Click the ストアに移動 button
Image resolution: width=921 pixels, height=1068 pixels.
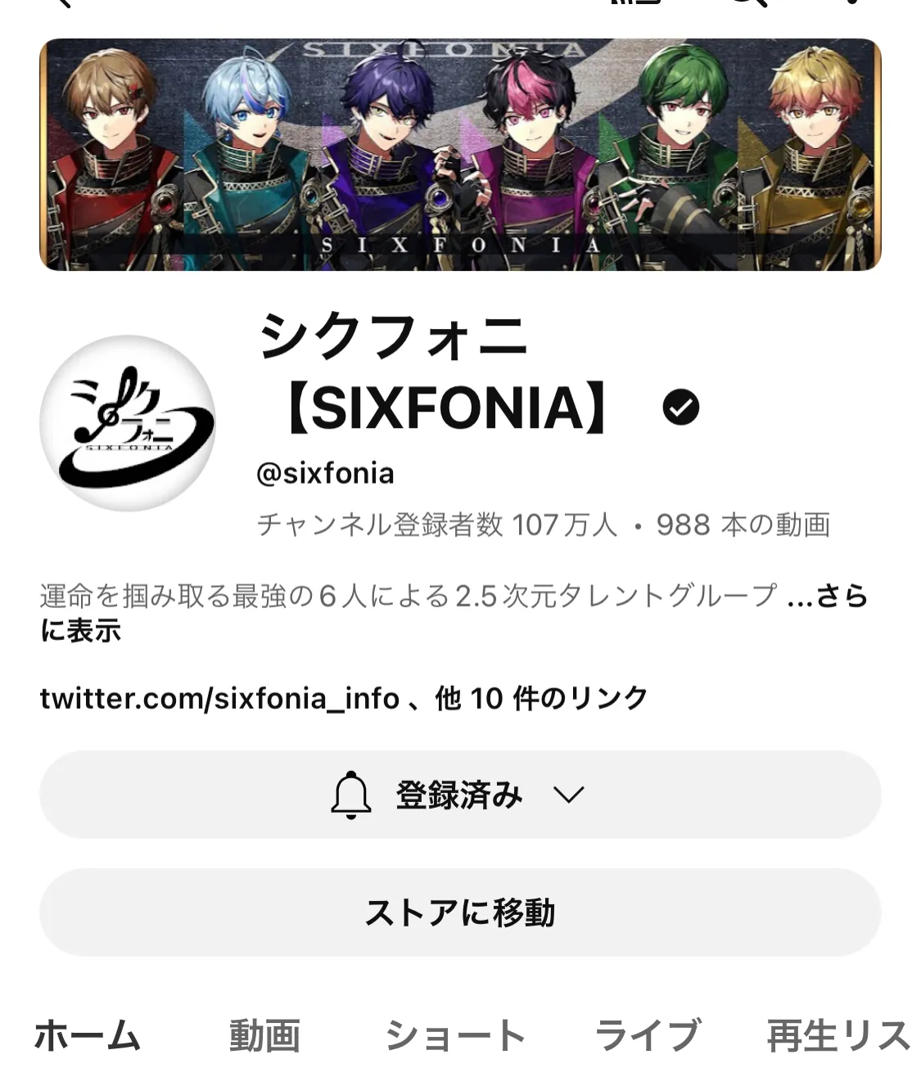(x=460, y=913)
